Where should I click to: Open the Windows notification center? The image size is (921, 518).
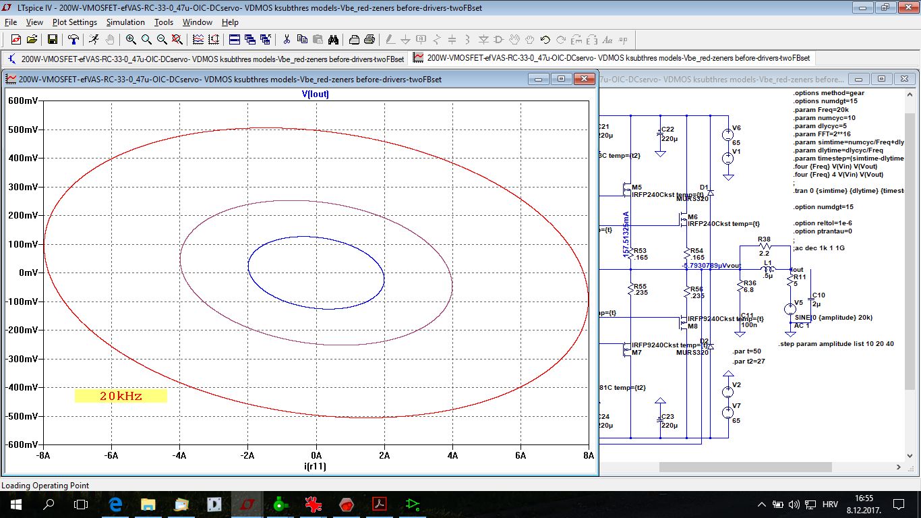pyautogui.click(x=899, y=504)
